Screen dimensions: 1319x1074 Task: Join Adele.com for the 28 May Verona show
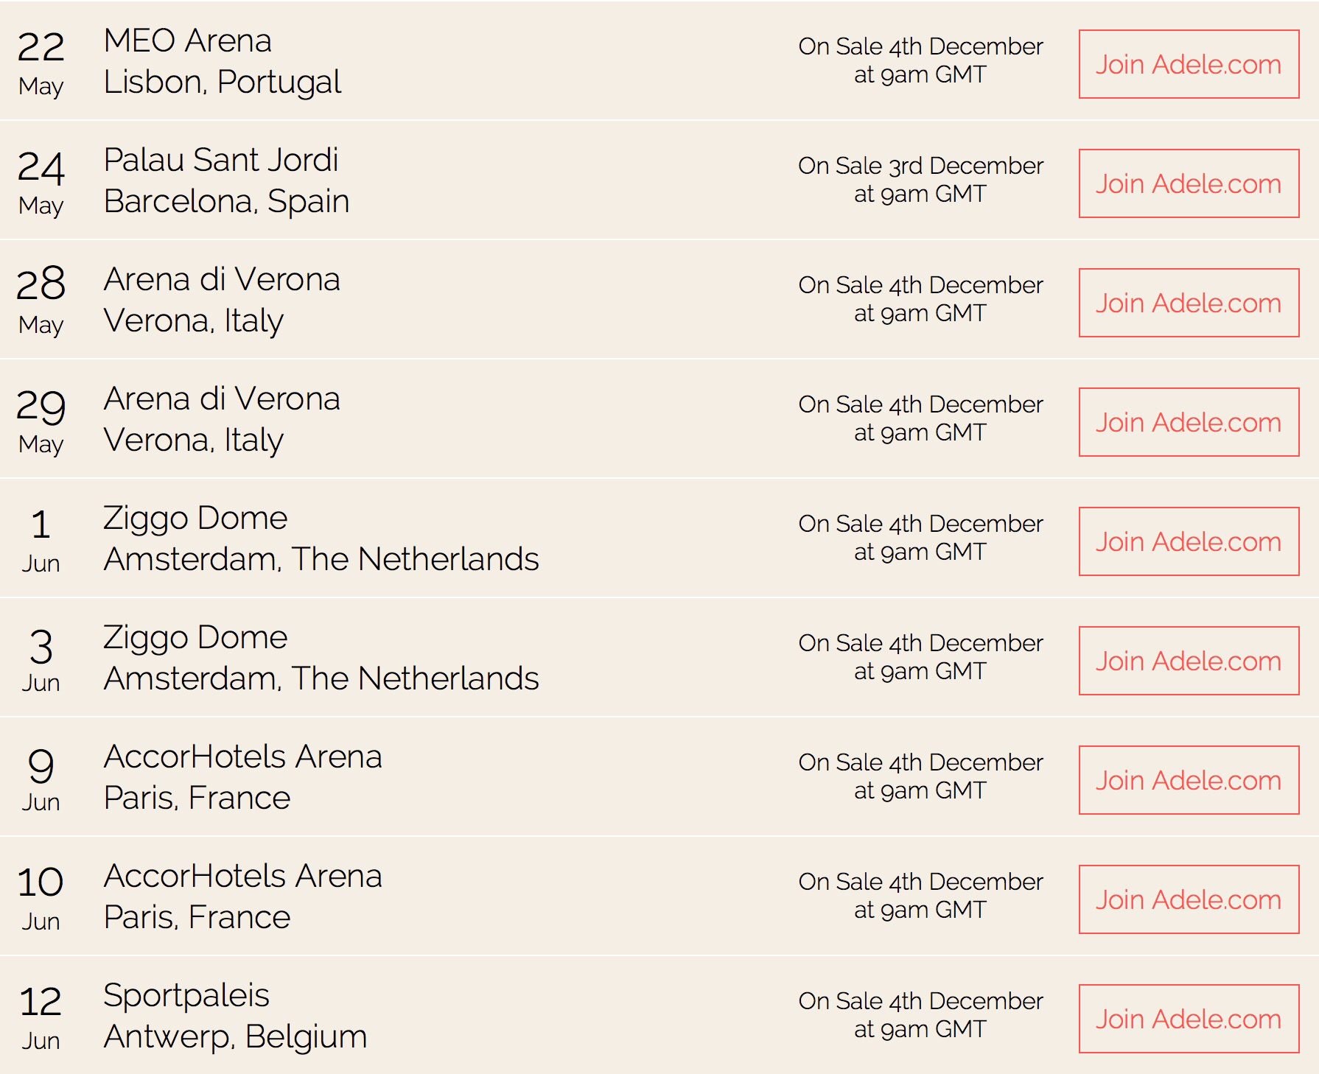[x=1189, y=303]
